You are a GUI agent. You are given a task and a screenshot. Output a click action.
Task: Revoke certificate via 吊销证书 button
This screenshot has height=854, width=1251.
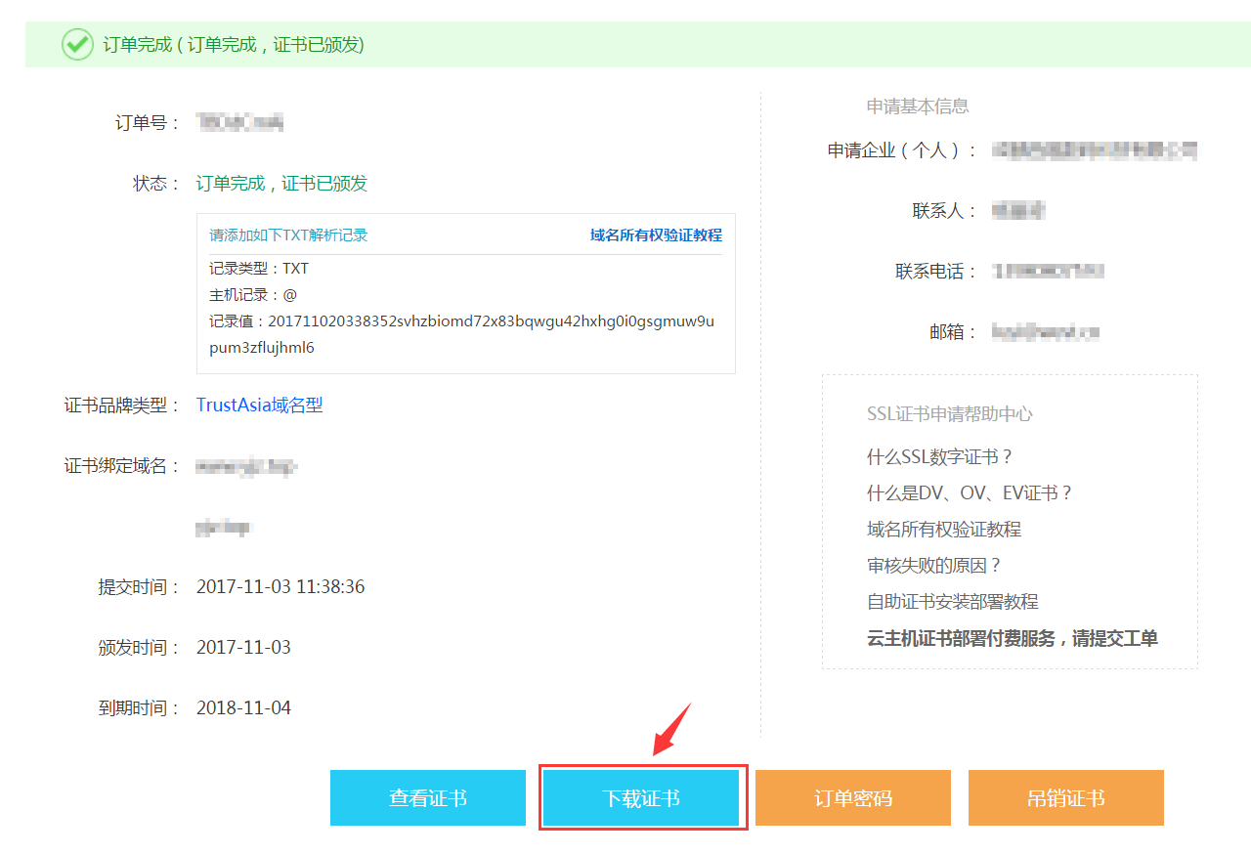click(1066, 797)
